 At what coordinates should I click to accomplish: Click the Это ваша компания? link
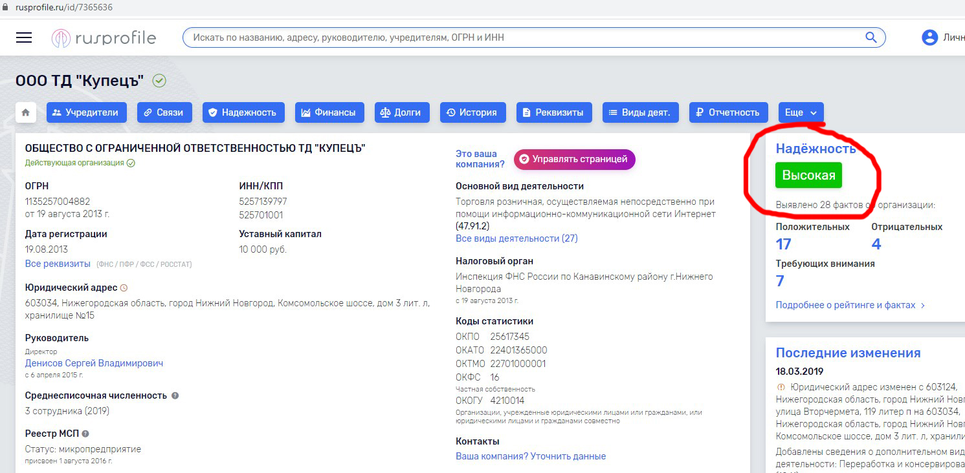(480, 159)
